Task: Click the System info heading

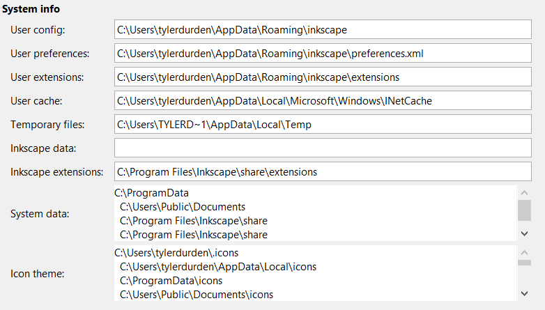Action: click(31, 9)
